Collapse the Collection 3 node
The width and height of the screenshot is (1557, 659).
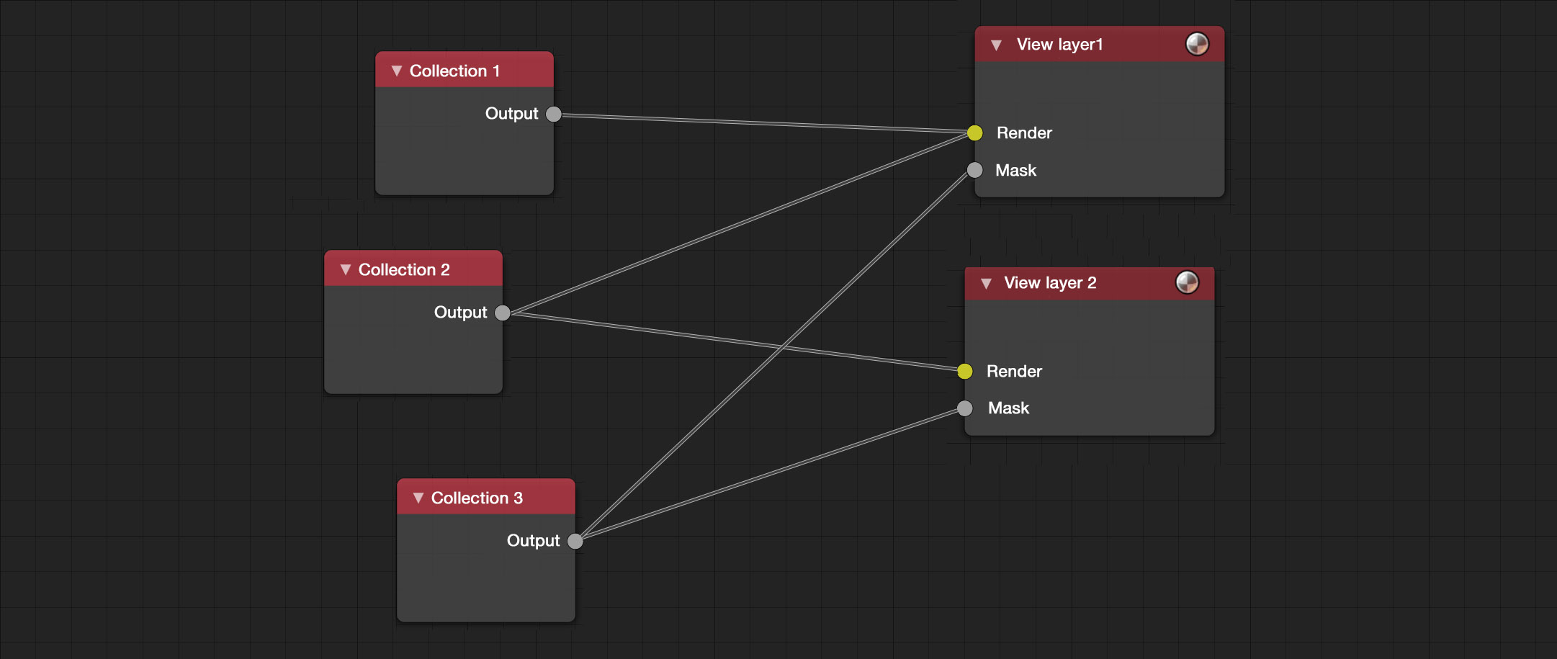(418, 498)
